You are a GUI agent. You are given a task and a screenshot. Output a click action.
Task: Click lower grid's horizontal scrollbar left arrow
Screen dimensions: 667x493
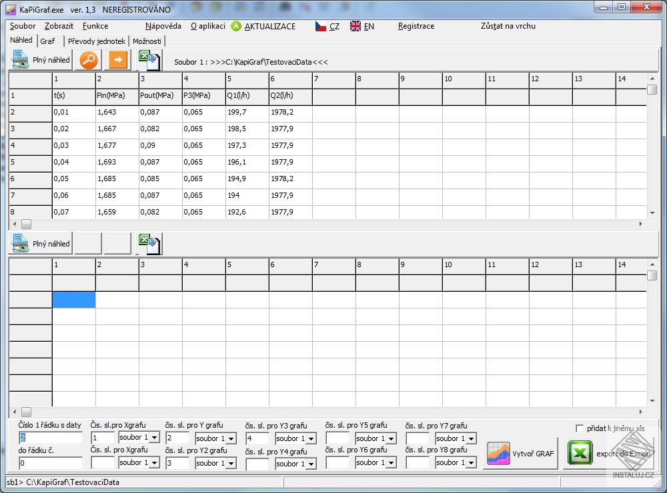[x=15, y=412]
